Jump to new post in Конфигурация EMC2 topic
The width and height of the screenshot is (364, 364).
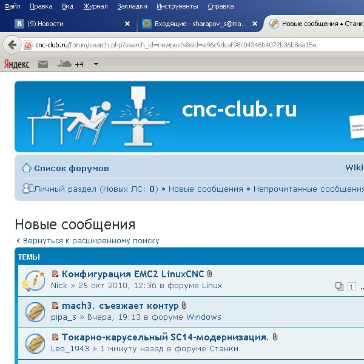click(x=55, y=274)
